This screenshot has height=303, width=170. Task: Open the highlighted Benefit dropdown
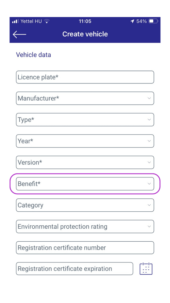(x=85, y=184)
